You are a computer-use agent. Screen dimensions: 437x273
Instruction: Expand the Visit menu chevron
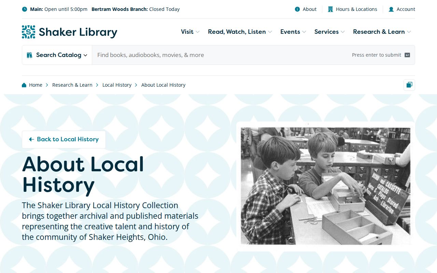197,32
